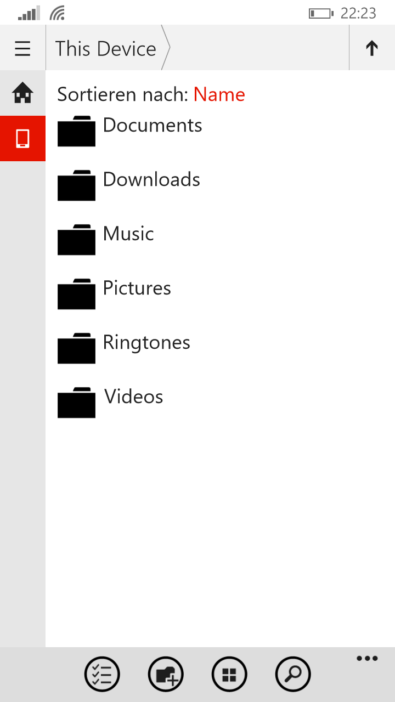
Task: Select the phone device sidebar icon
Action: [x=22, y=139]
